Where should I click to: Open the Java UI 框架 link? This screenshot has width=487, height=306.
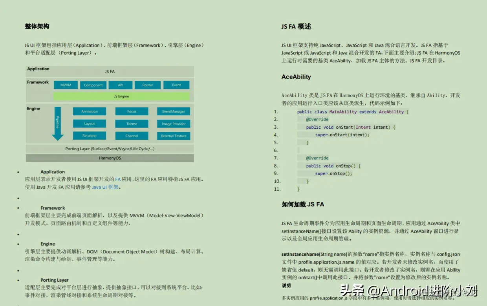click(105, 187)
